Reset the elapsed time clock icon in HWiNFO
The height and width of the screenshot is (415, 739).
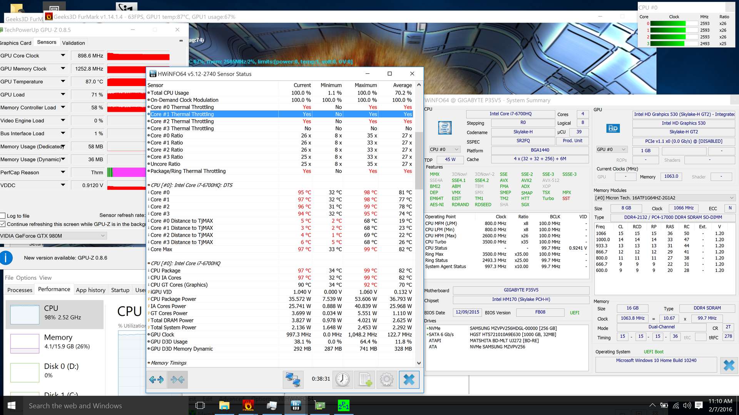point(342,380)
